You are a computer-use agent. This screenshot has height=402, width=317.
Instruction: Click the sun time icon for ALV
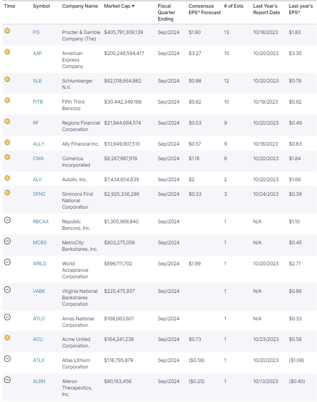pyautogui.click(x=7, y=178)
